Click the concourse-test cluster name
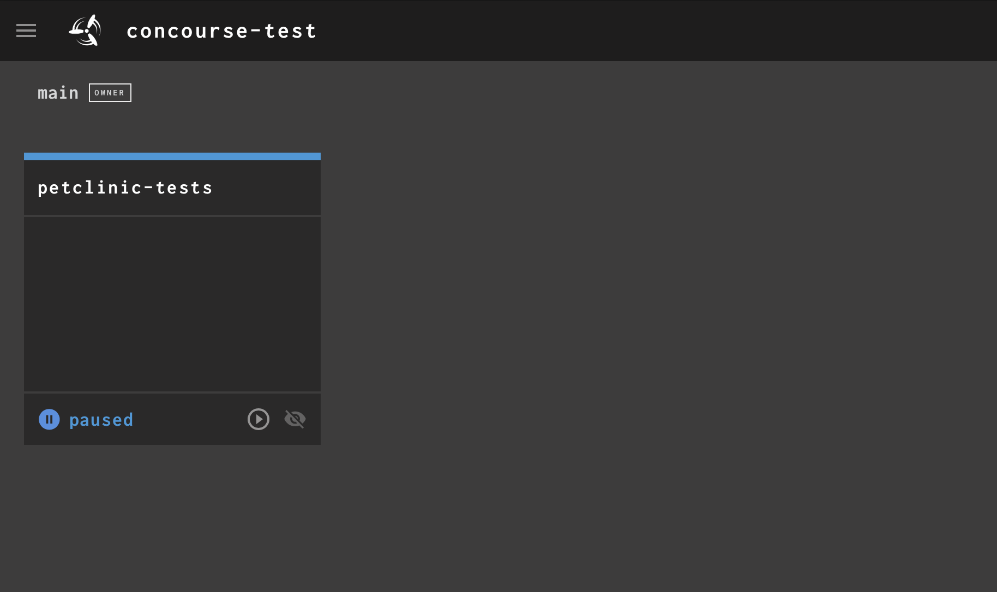997x592 pixels. 221,31
